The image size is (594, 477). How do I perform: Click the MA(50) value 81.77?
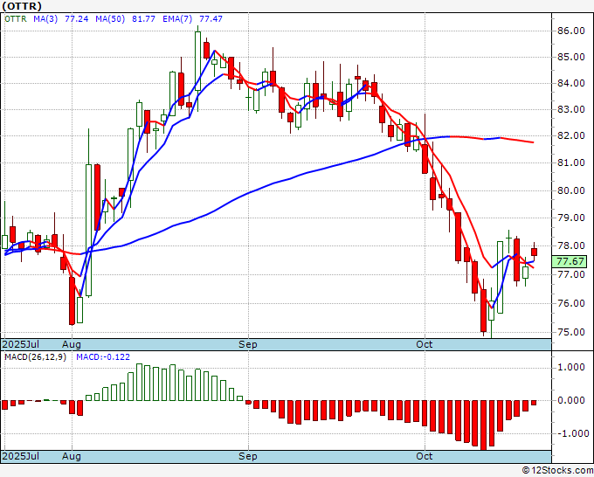point(143,18)
